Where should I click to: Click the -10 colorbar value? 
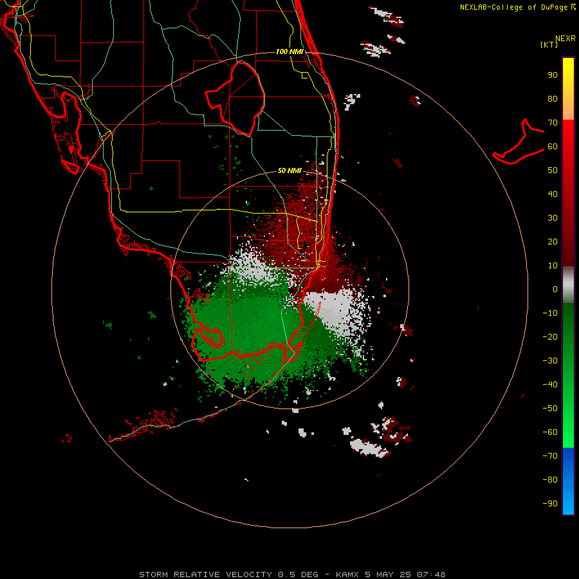550,313
